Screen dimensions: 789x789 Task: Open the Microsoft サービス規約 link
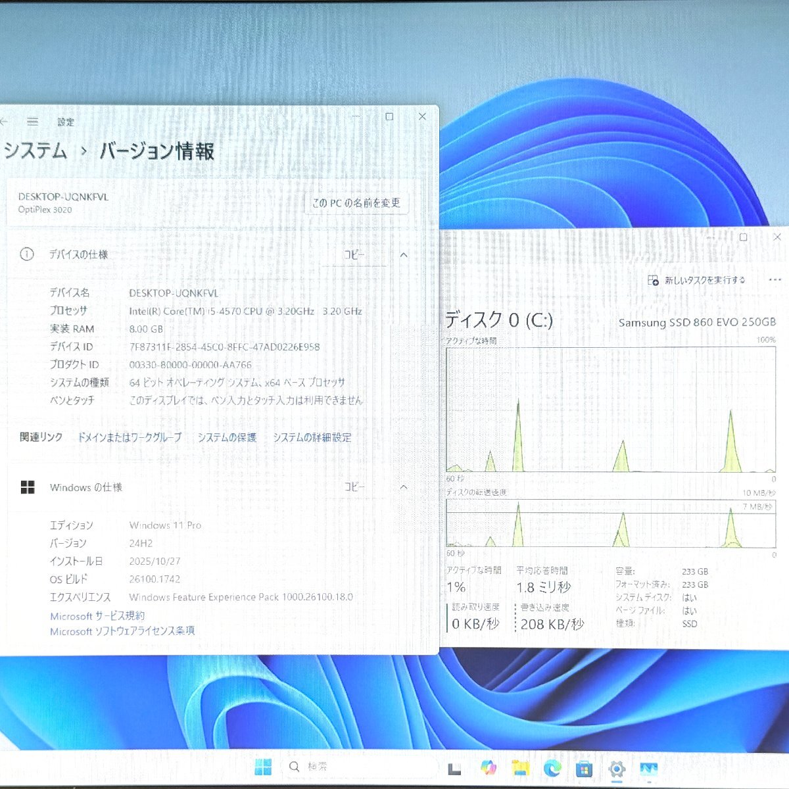coord(98,615)
